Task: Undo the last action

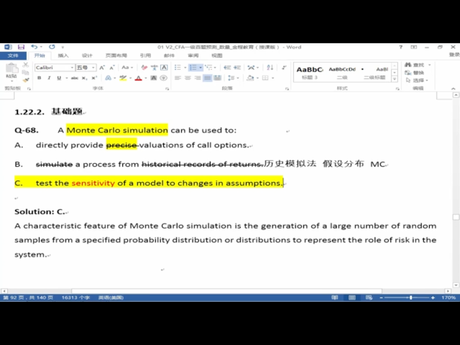Action: (x=34, y=47)
